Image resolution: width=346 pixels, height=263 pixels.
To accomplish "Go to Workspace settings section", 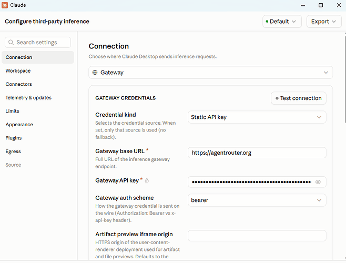I will (x=18, y=70).
